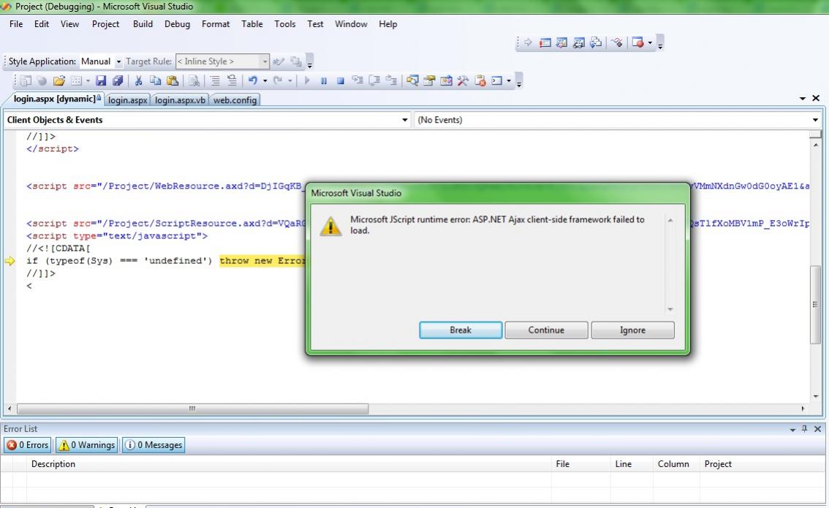The width and height of the screenshot is (829, 508).
Task: Click the Stop Debugging square icon
Action: pyautogui.click(x=341, y=81)
